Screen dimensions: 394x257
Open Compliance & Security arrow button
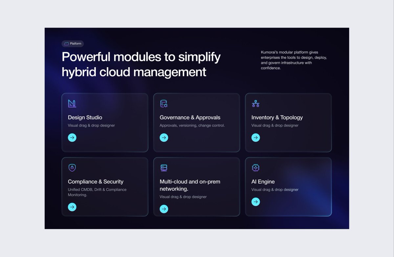[x=72, y=207]
